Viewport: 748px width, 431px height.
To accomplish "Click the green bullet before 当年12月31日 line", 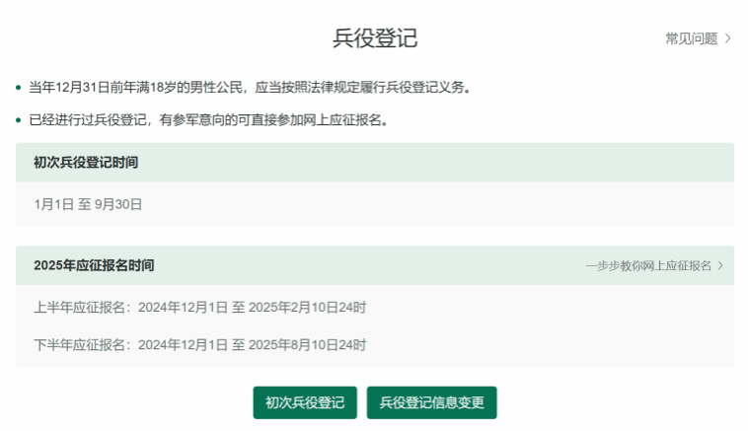I will click(19, 88).
